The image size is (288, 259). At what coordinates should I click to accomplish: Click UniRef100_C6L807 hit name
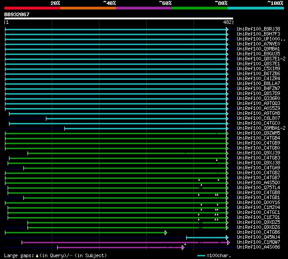click(x=258, y=118)
